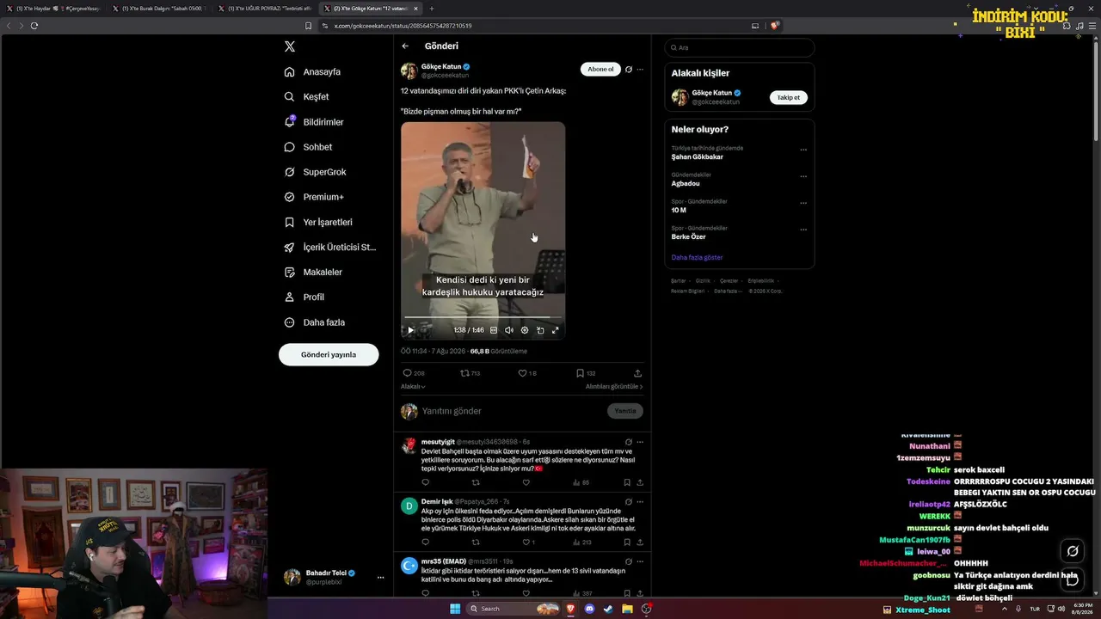The image size is (1101, 619).
Task: Switch to X'te Haydar browser tab
Action: point(54,9)
